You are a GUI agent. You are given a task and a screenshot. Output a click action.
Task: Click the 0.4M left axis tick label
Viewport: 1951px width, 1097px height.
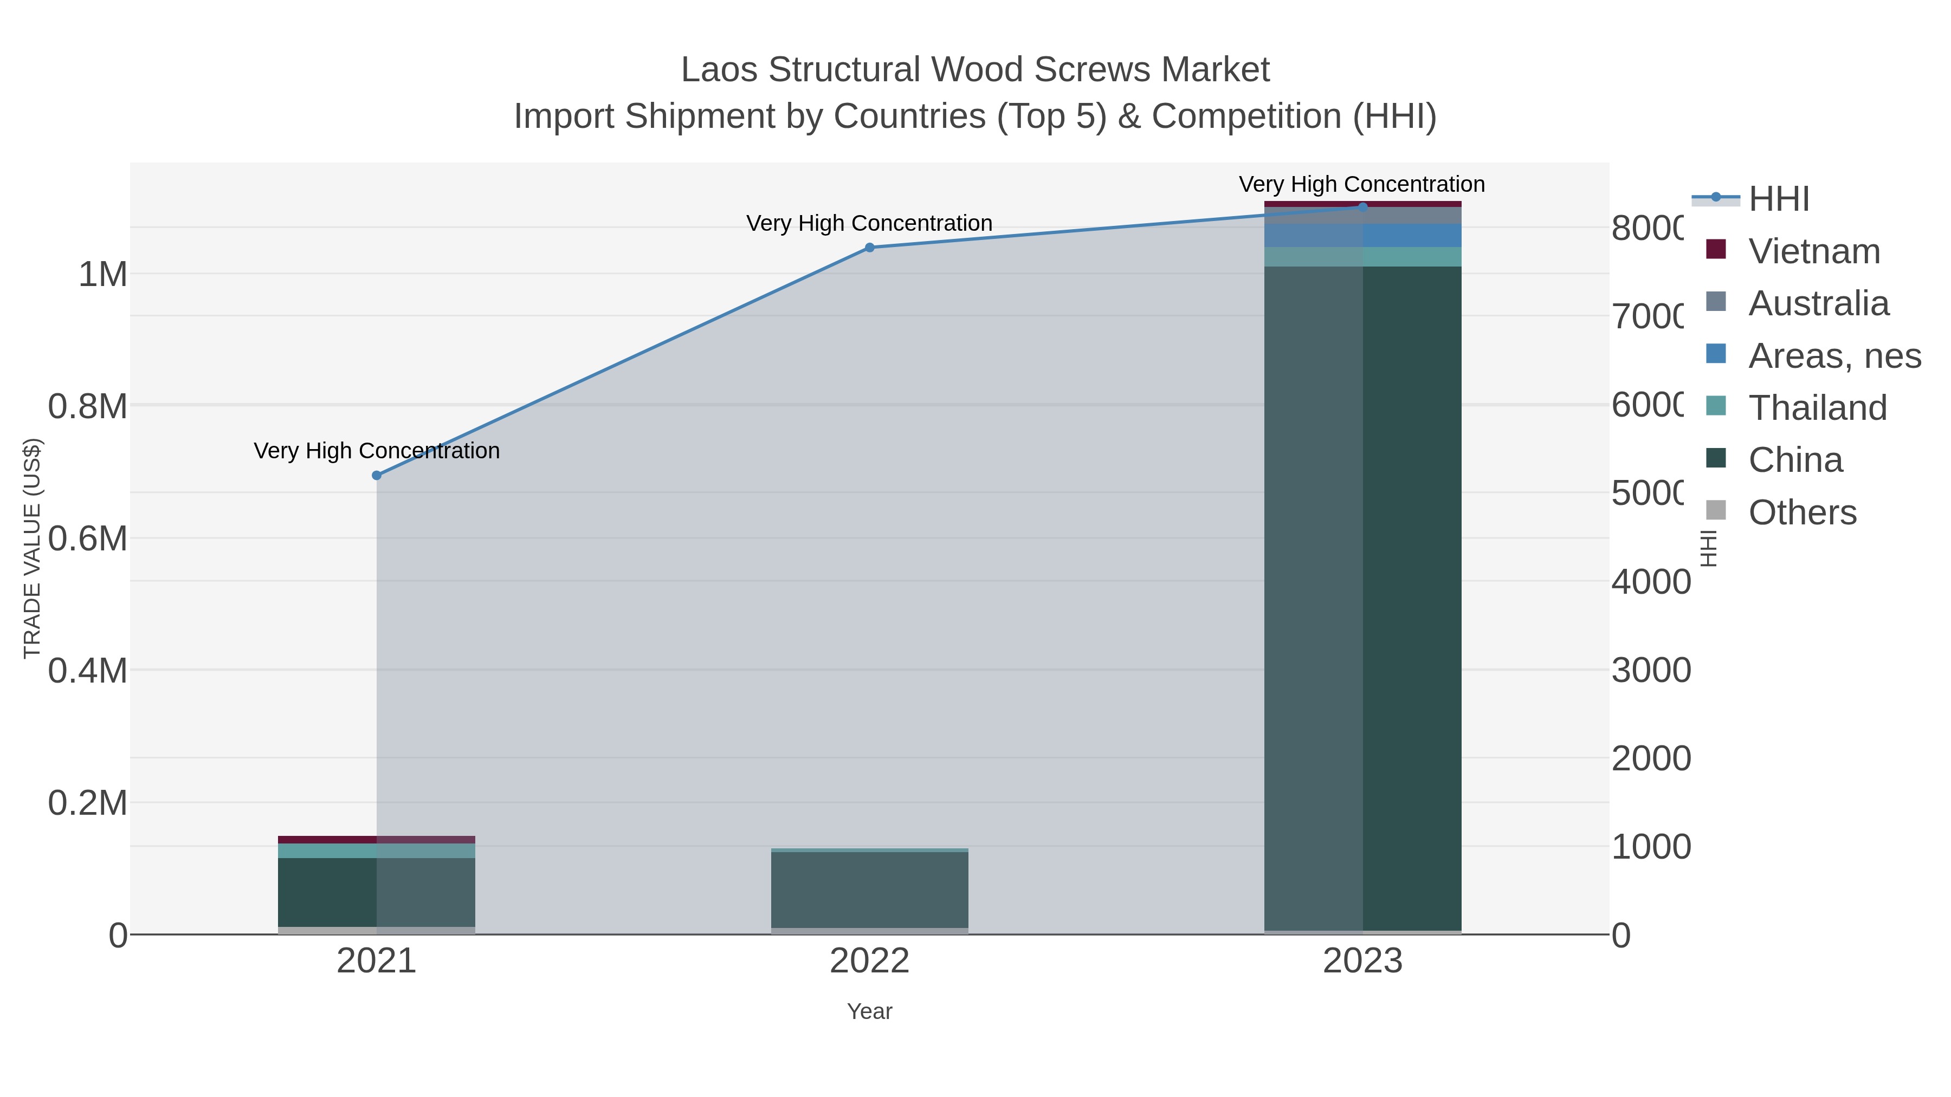coord(88,671)
